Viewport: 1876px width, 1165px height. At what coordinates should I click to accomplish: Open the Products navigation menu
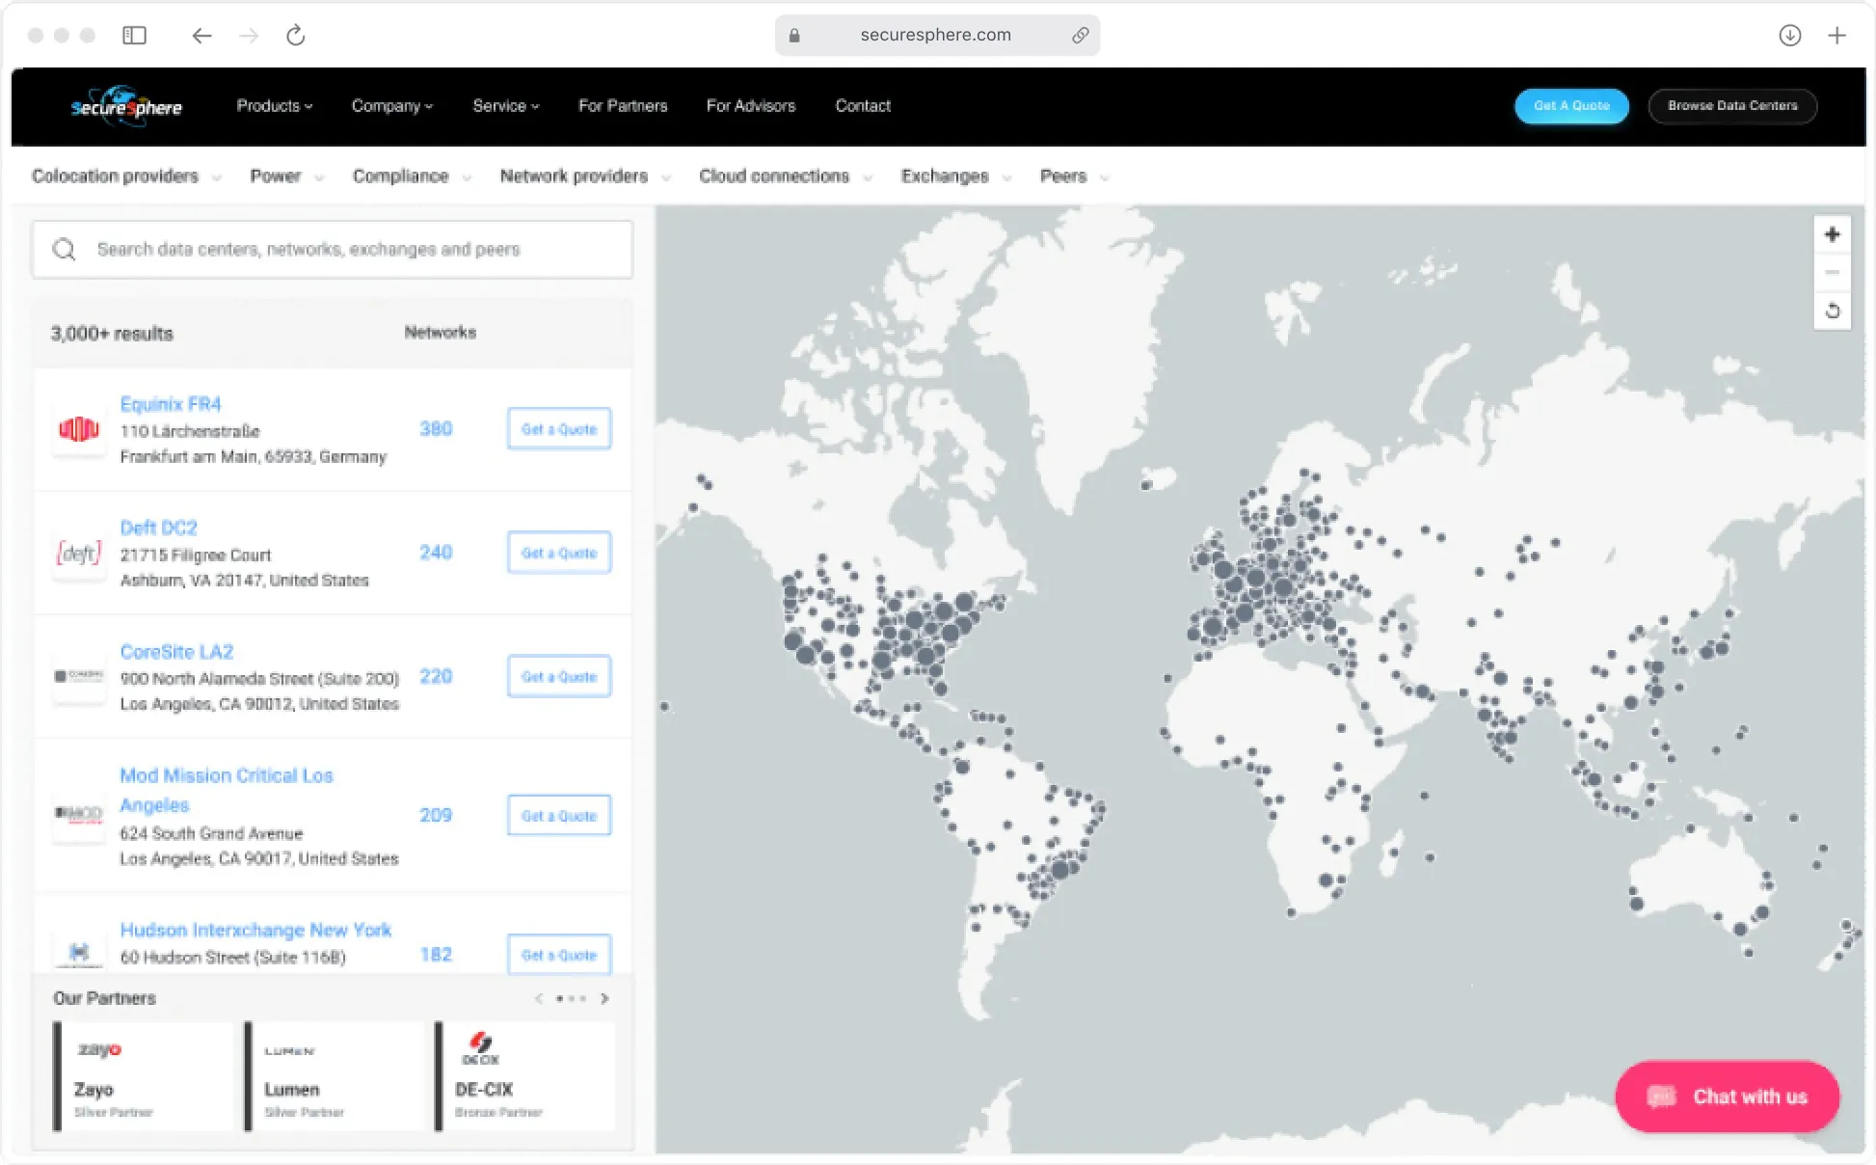coord(274,106)
